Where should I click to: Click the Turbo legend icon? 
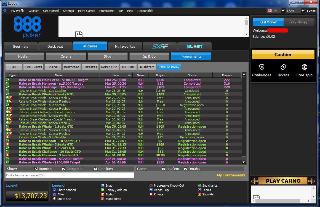103,194
